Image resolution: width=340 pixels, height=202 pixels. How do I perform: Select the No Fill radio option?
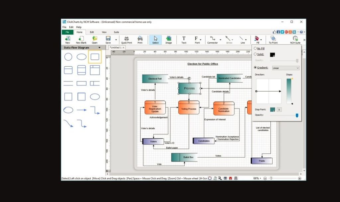(255, 48)
